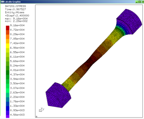Select the yellow 6.98e+004 legend band

coord(8,46)
